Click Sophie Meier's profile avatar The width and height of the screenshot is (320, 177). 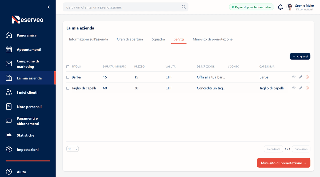[290, 7]
